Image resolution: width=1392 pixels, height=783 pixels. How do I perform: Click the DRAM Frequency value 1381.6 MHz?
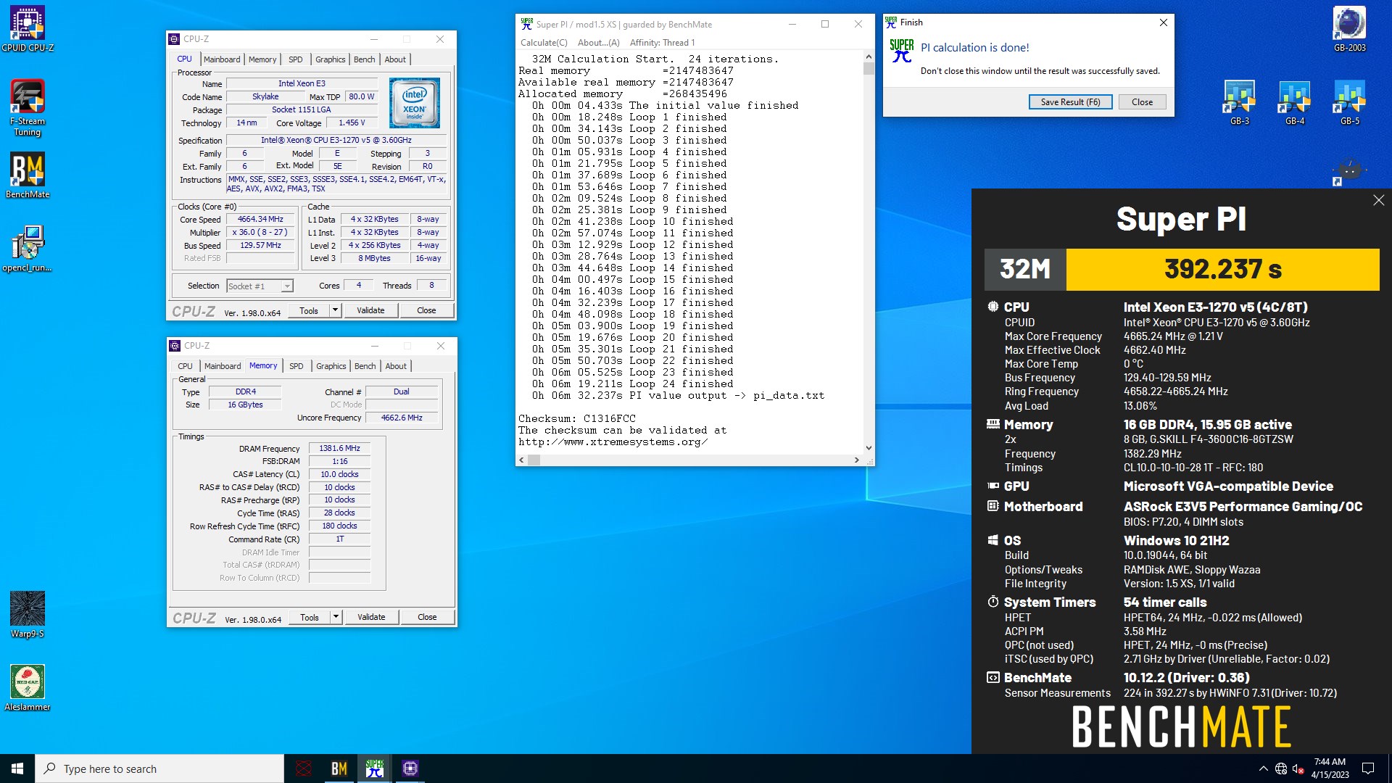click(339, 448)
